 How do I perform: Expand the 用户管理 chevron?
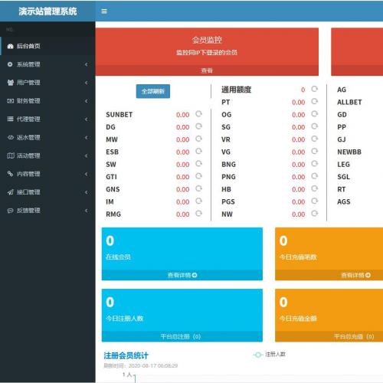tap(87, 83)
